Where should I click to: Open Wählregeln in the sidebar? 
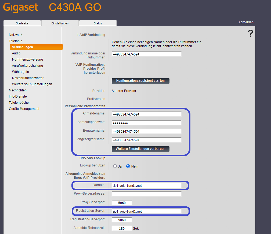[20, 72]
